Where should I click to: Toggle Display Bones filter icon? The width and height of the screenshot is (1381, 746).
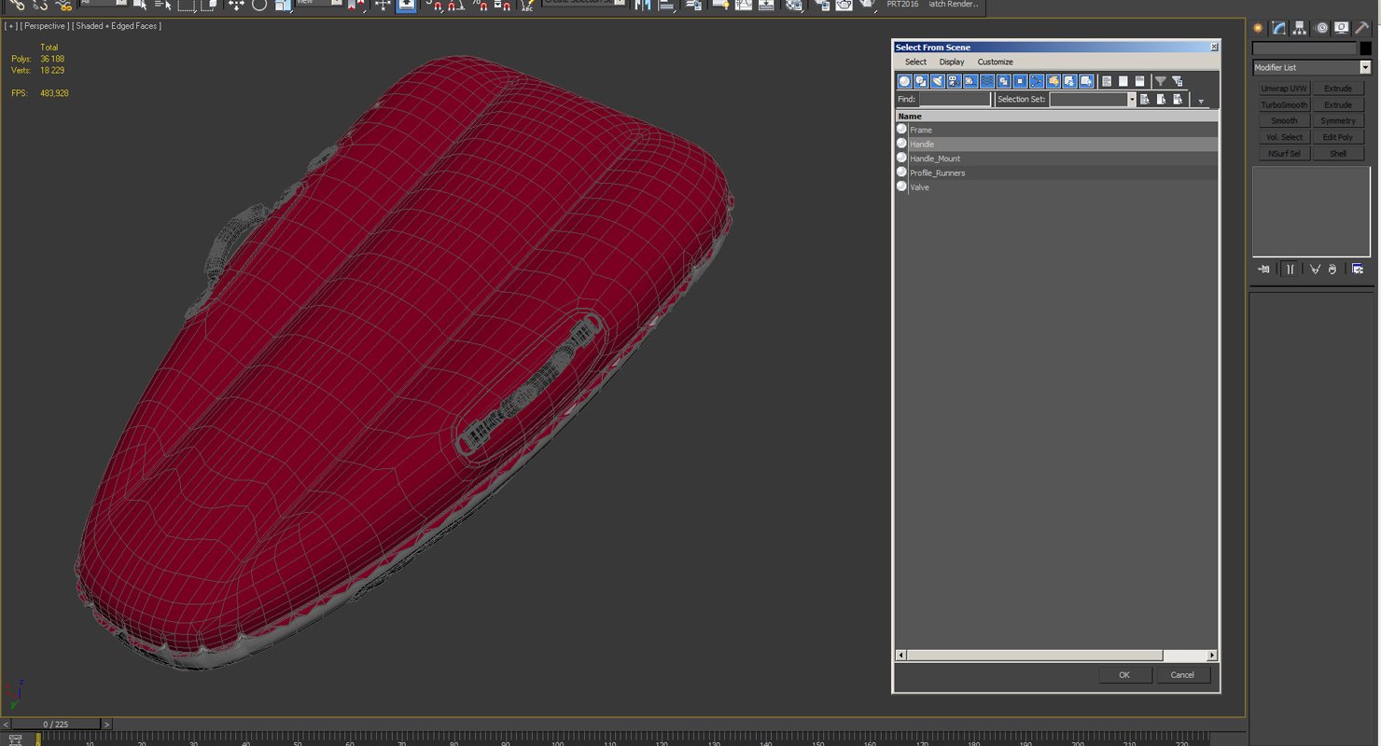[1037, 81]
